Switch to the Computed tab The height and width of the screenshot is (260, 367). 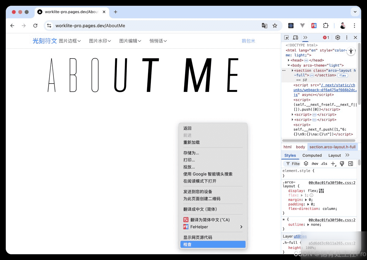point(312,155)
